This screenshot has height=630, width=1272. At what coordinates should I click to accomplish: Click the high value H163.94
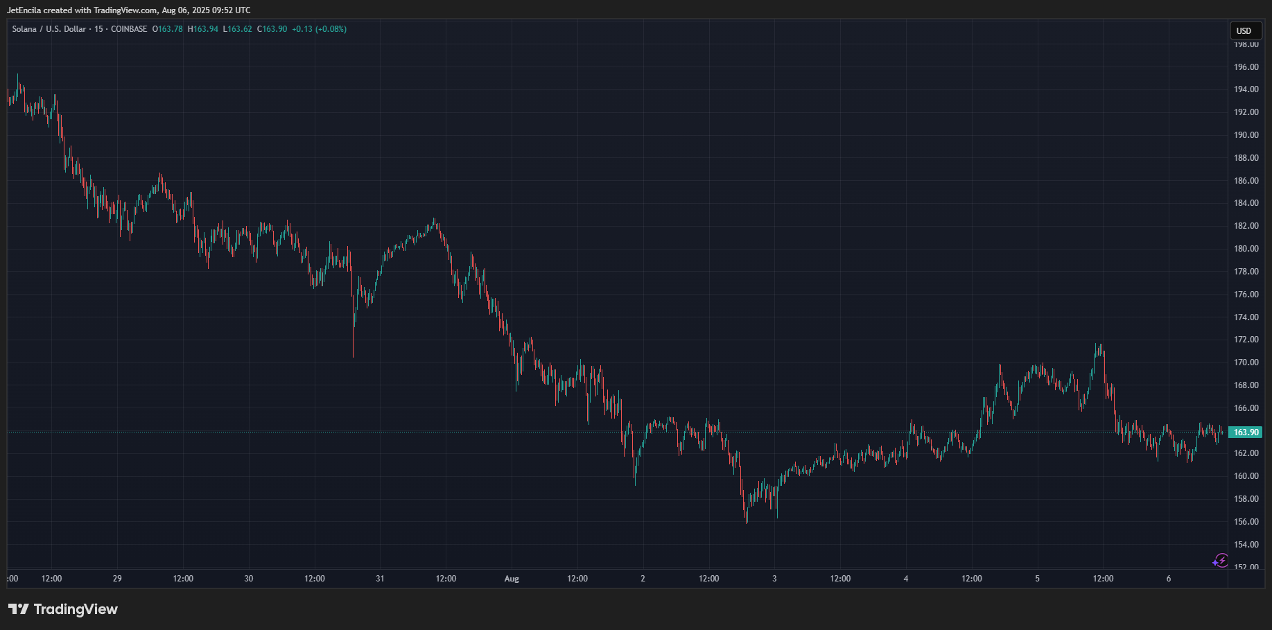(203, 29)
